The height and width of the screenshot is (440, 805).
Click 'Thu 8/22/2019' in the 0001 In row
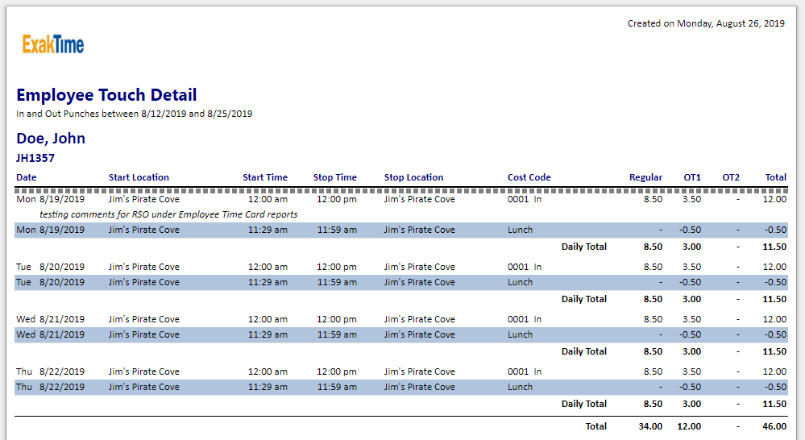coord(50,372)
